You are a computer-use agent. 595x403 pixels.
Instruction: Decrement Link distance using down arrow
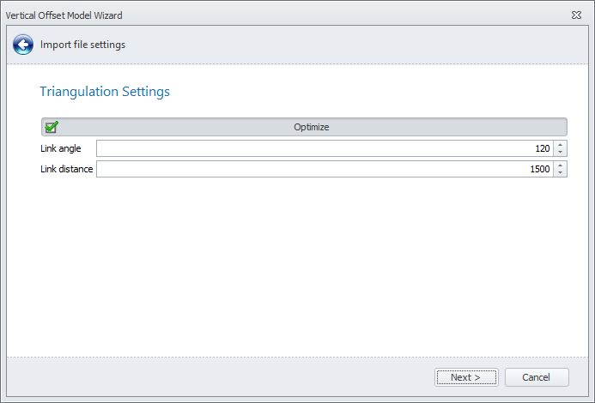(x=561, y=173)
